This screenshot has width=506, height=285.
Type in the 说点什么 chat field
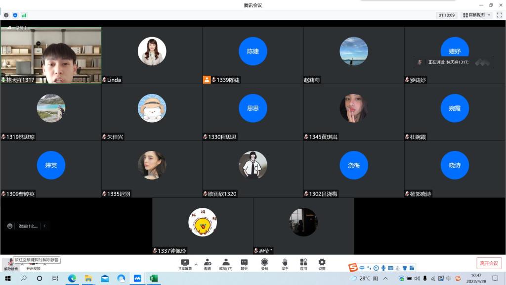click(x=28, y=226)
